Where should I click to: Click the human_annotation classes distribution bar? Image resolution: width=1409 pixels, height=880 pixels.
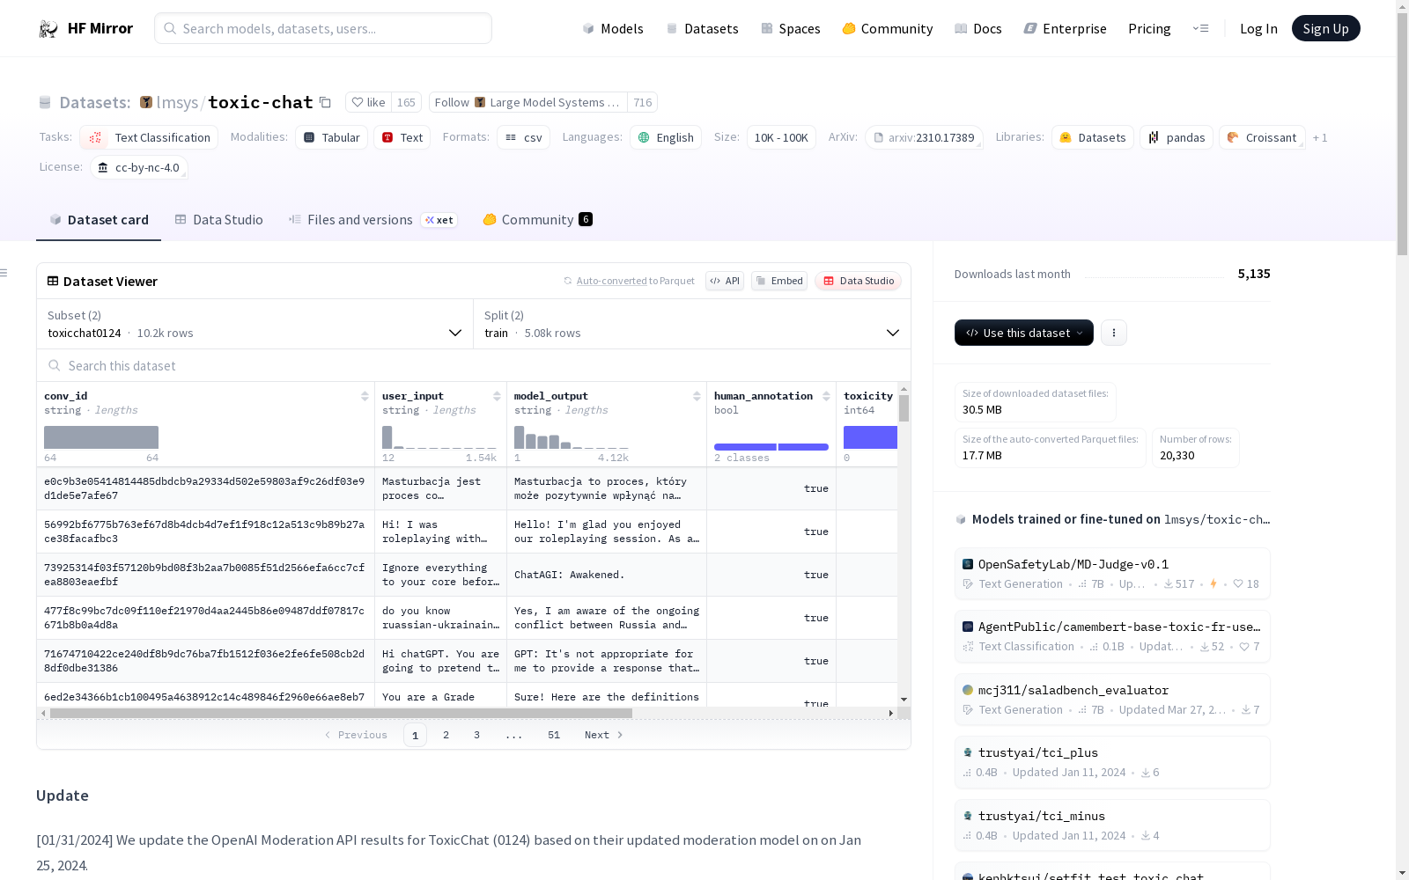771,447
